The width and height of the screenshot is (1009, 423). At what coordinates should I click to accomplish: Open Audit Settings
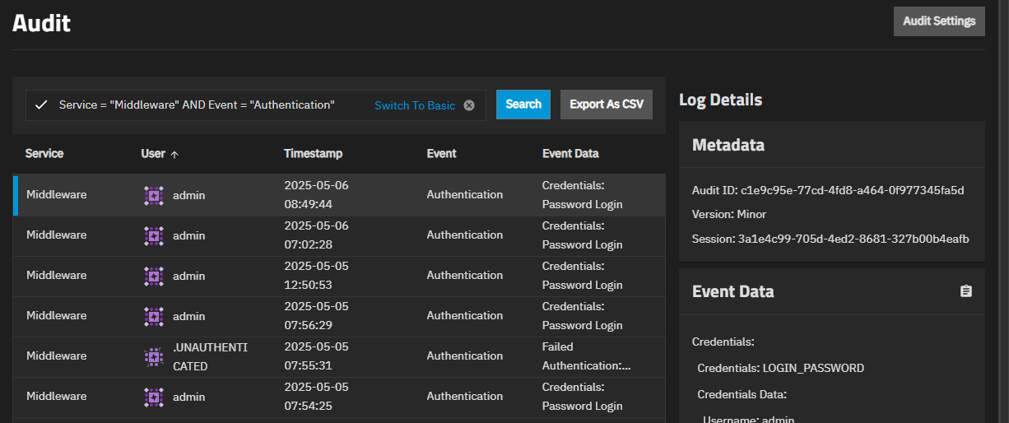(938, 21)
